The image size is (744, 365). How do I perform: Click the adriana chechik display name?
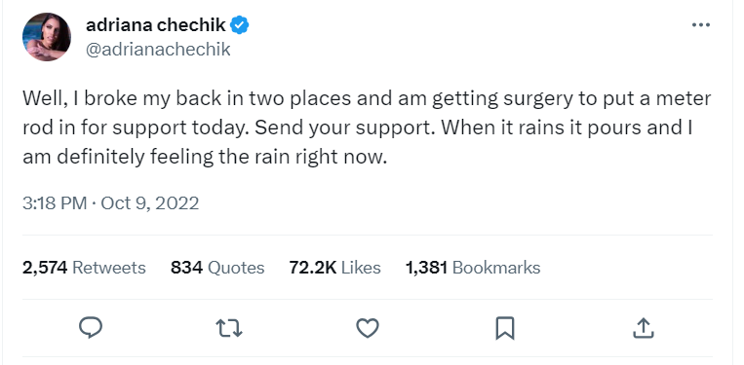click(x=156, y=24)
